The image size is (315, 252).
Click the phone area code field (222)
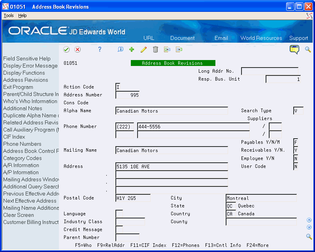point(125,127)
